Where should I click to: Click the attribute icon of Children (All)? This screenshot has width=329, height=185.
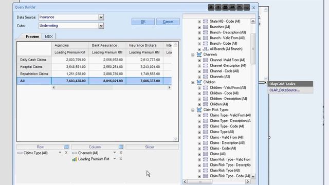click(206, 104)
